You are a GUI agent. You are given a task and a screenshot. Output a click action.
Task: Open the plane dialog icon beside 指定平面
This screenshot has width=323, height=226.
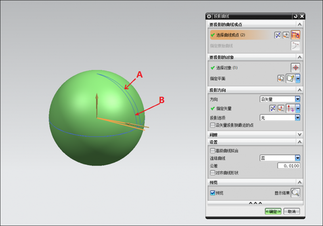pyautogui.click(x=281, y=78)
